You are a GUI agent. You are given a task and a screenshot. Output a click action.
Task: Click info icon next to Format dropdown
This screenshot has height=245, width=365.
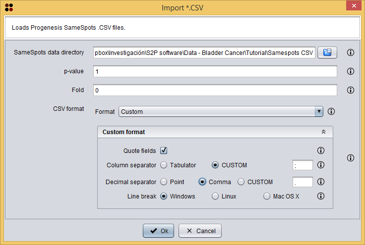click(x=331, y=112)
